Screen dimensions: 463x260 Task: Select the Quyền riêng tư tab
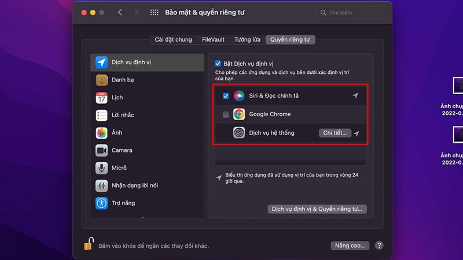click(291, 39)
